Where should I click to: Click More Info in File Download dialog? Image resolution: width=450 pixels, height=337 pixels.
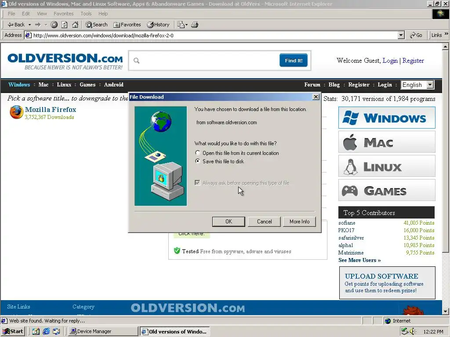click(x=299, y=222)
